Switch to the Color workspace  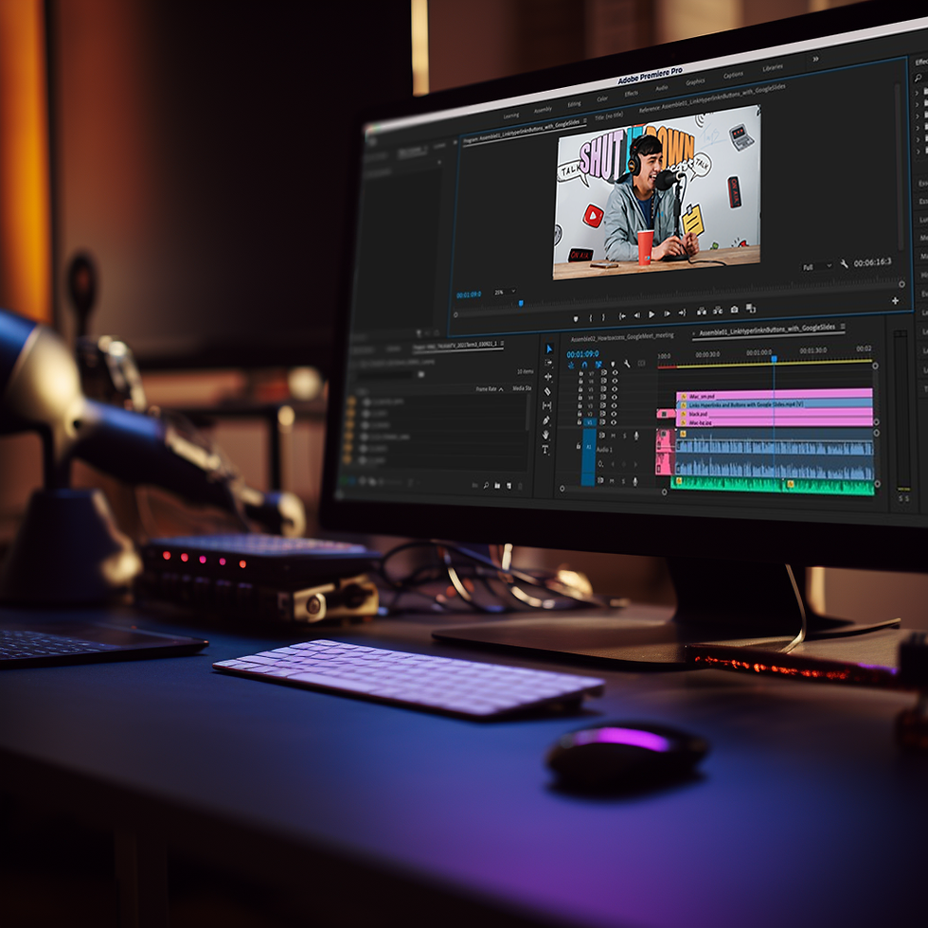[x=602, y=98]
